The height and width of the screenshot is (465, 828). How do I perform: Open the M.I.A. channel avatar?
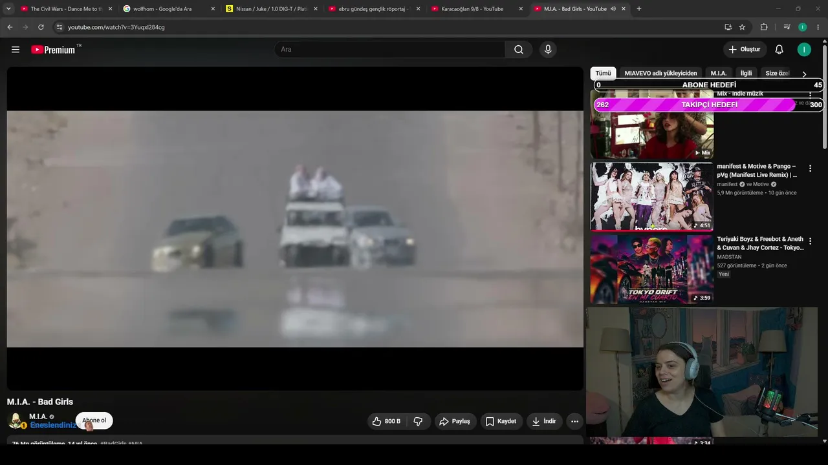click(16, 421)
